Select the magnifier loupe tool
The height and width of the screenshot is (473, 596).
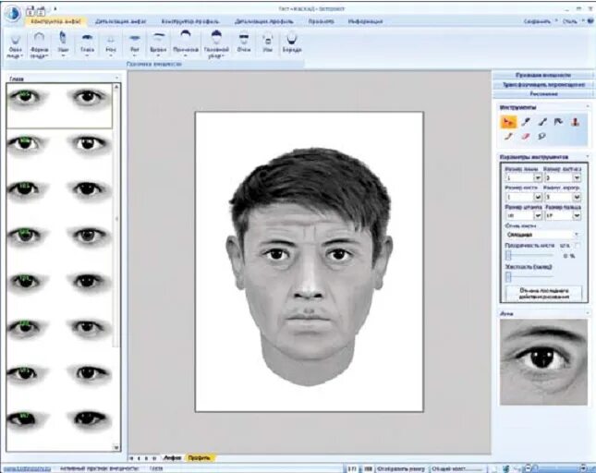click(x=542, y=136)
